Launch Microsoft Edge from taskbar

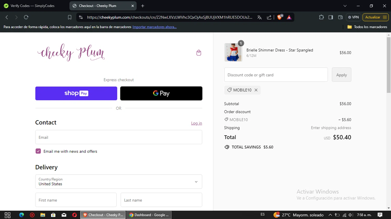22,215
